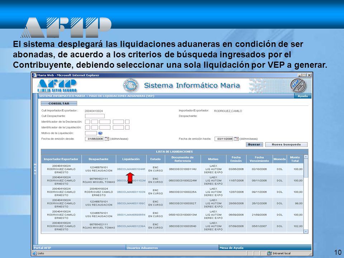Open liquidation link 06033LMAN001169C
The height and width of the screenshot is (258, 344).
[131, 204]
